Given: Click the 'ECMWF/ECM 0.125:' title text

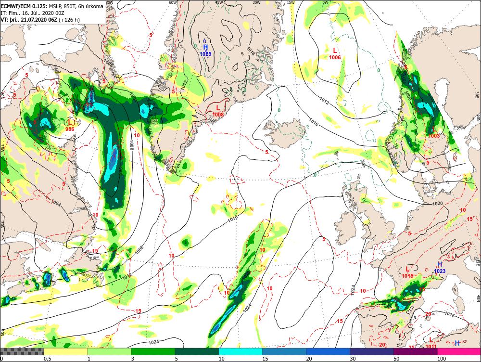Looking at the screenshot, I should (x=24, y=6).
